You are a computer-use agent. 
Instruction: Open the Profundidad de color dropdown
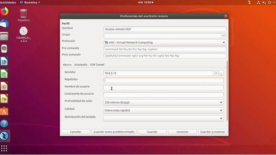(x=163, y=102)
